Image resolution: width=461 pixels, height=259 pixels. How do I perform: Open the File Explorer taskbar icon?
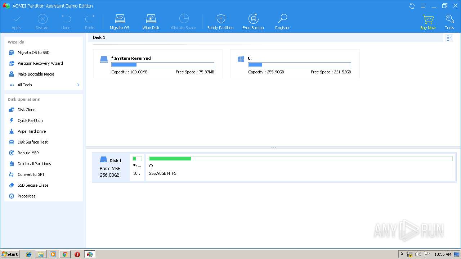(x=41, y=254)
